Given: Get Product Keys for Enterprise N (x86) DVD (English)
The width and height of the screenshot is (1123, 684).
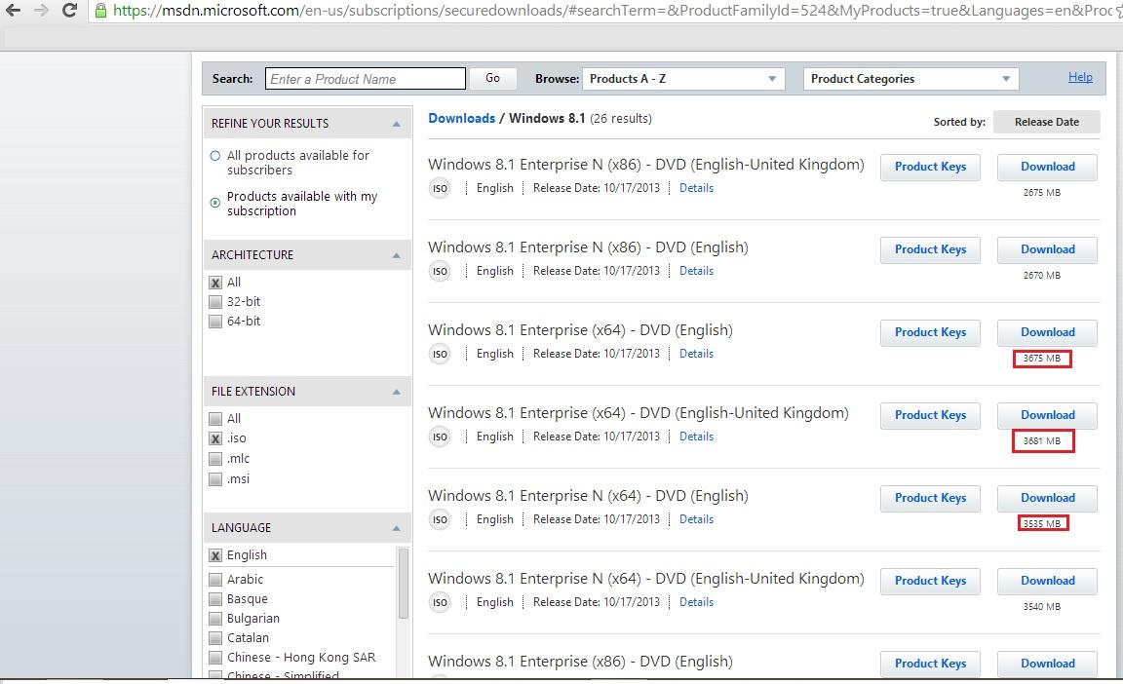Looking at the screenshot, I should click(x=930, y=249).
